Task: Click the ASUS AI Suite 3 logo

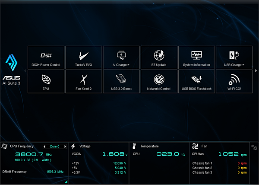Action: point(11,70)
